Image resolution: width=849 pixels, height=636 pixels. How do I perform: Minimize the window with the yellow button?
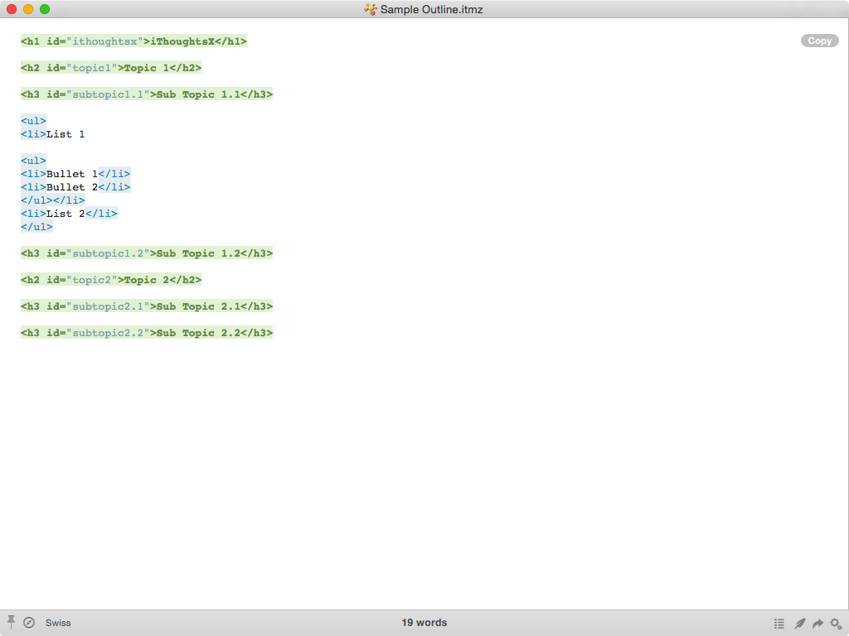[x=28, y=9]
